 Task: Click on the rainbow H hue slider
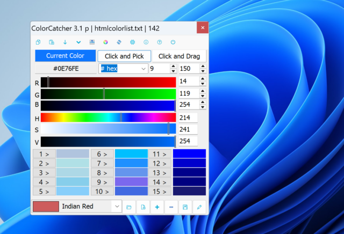coord(109,118)
